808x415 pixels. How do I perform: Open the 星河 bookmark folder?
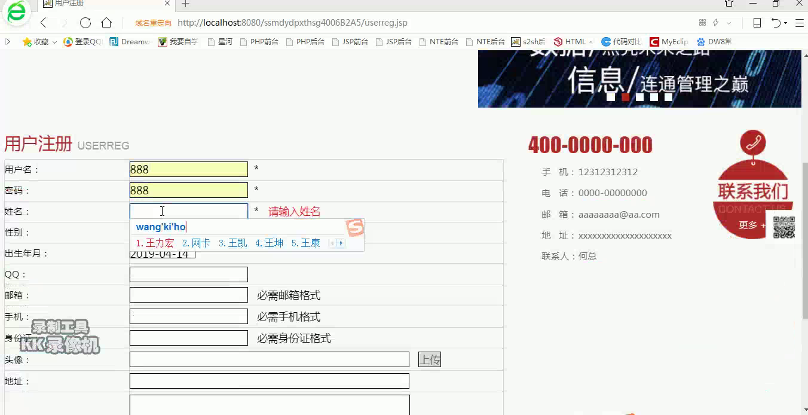coord(220,42)
